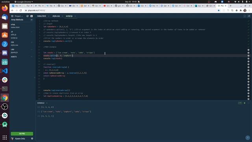Open script.js in the file tree

(x=14, y=38)
